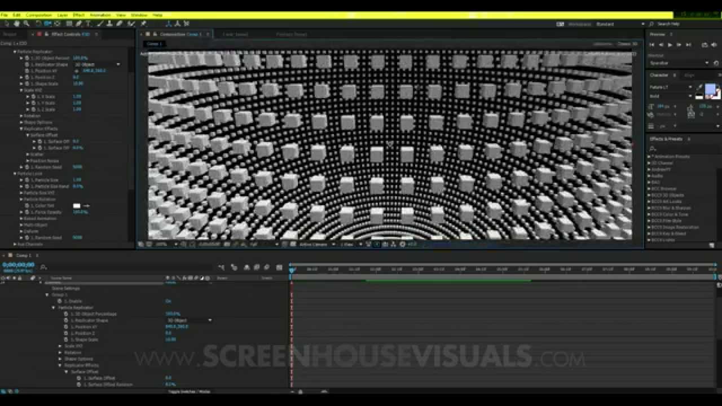Viewport: 722px width, 406px height.
Task: Toggle timeline stopwatch for Surface Offset
Action: click(78, 378)
